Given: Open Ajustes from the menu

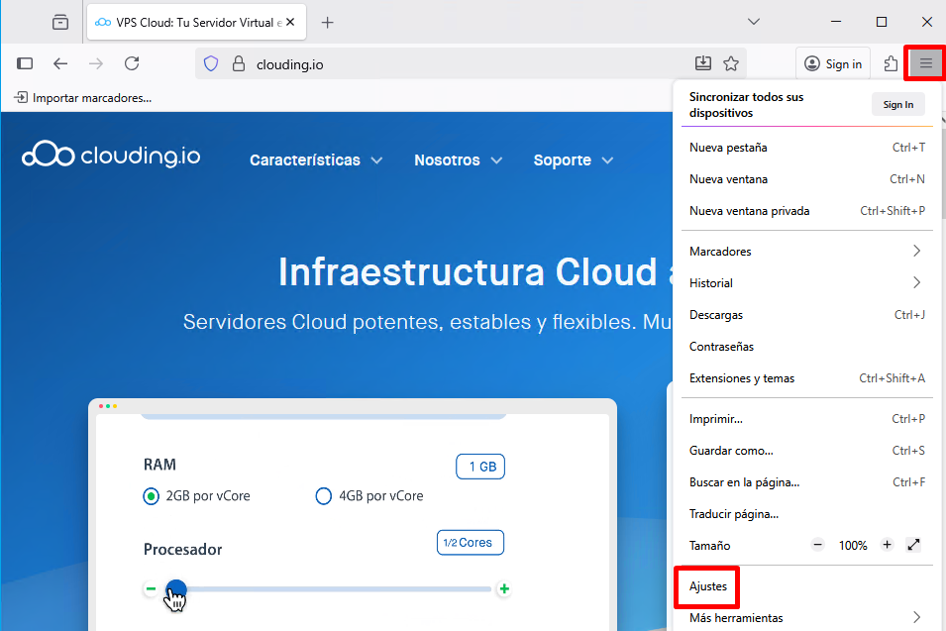Looking at the screenshot, I should click(708, 586).
